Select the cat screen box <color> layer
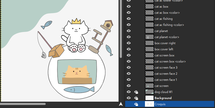The image size is (215, 108). (x=170, y=61)
